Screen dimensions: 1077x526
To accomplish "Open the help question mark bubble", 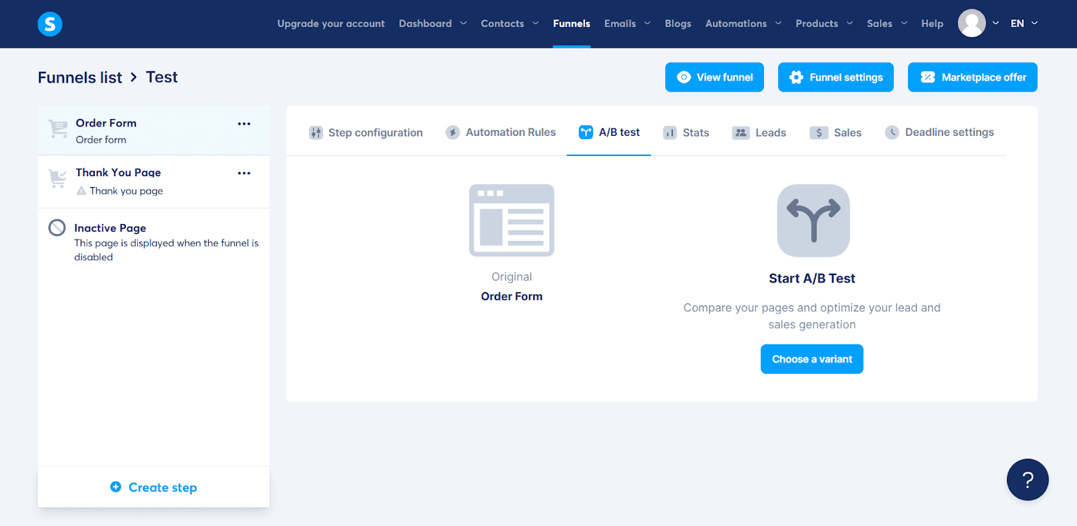I will [x=1027, y=480].
